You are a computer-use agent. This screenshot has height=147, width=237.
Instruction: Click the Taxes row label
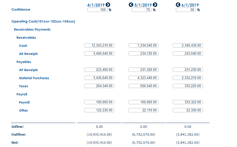pyautogui.click(x=24, y=86)
